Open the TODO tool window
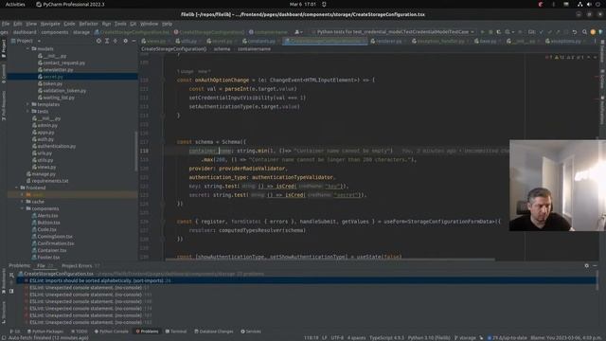This screenshot has height=341, width=606. tap(80, 332)
